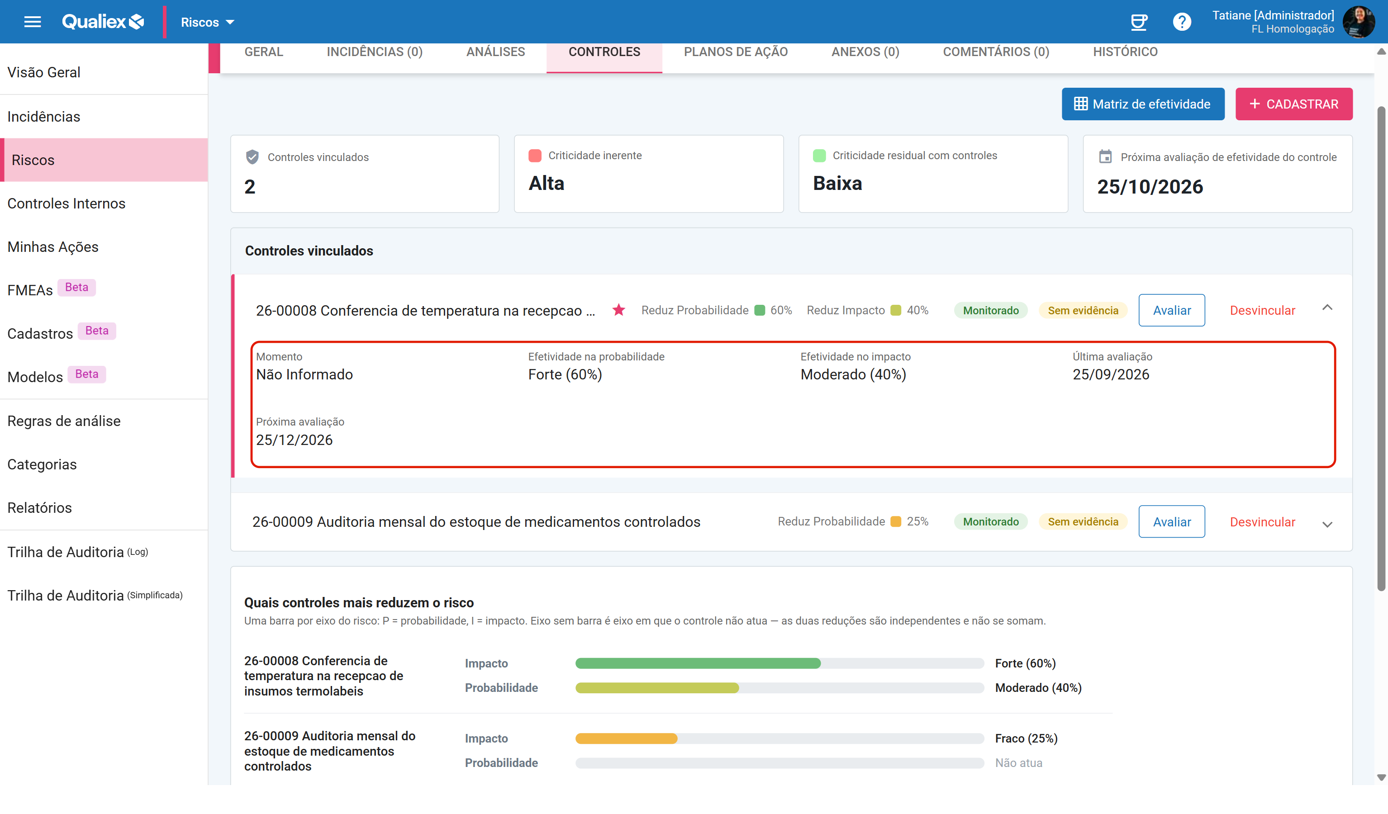Open the ANÁLISES tab
This screenshot has height=814, width=1388.
click(495, 52)
